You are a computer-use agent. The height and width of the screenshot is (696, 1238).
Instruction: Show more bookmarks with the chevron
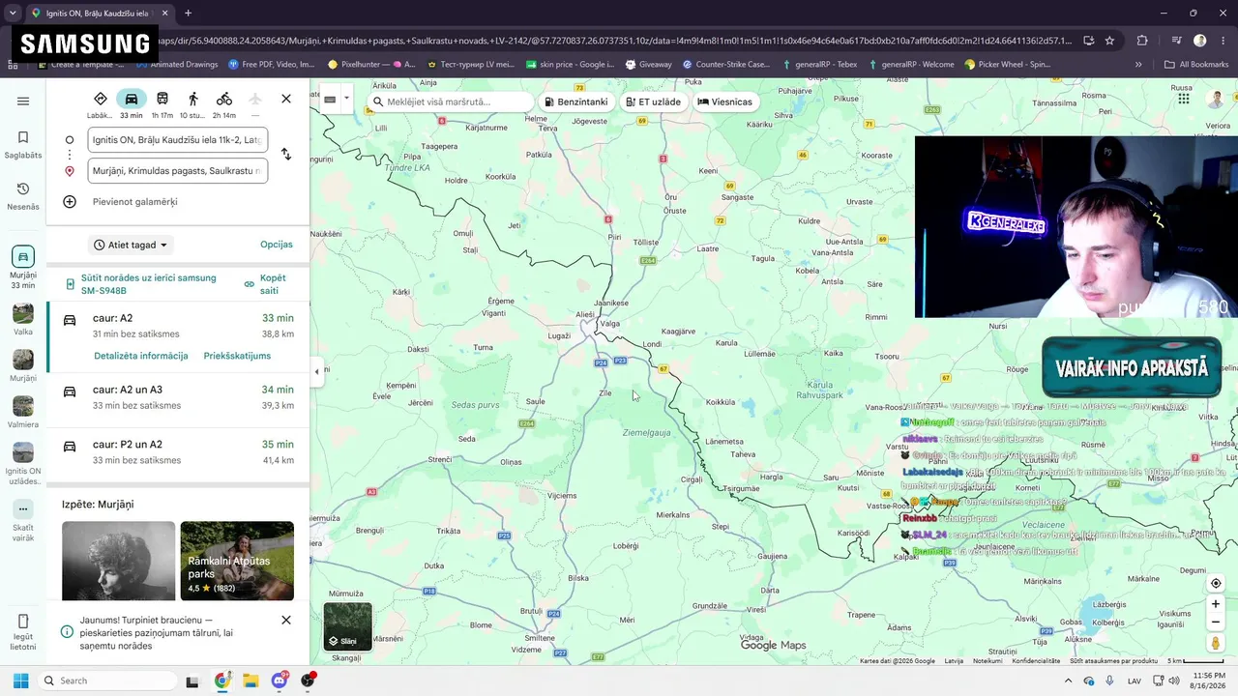pos(1138,65)
